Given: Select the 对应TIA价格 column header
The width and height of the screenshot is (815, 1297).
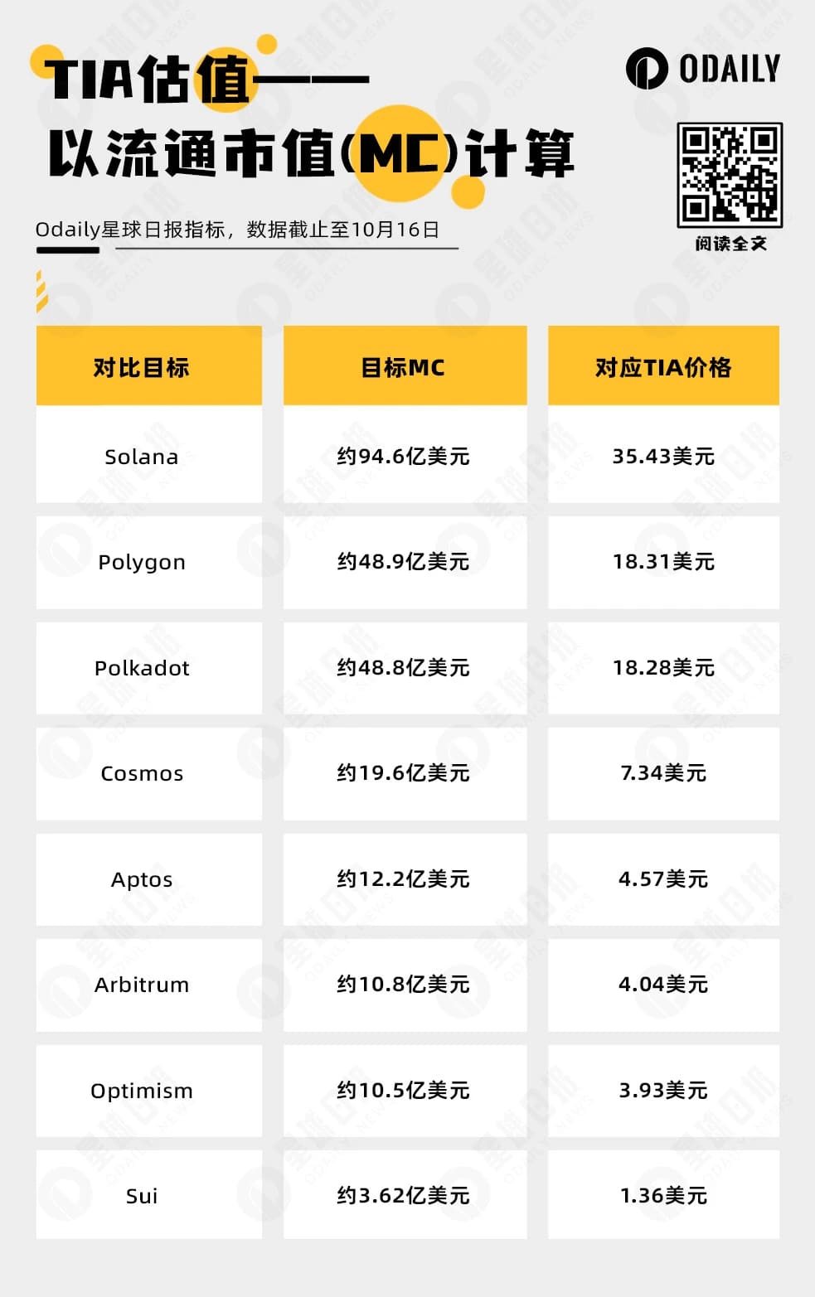Looking at the screenshot, I should pos(663,365).
